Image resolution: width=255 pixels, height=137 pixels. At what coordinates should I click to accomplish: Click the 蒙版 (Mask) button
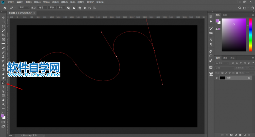point(52,8)
